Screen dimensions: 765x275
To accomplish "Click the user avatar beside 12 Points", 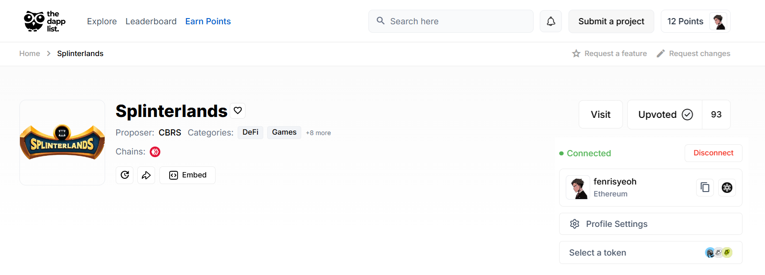I will [719, 21].
